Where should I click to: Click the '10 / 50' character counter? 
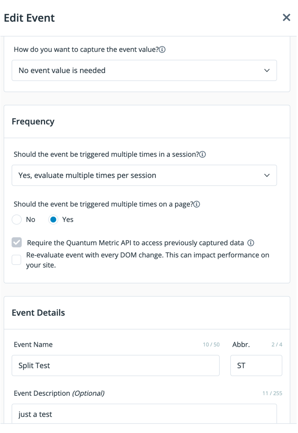(211, 345)
